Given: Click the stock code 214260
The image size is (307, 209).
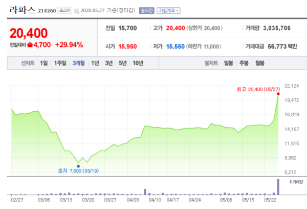Looking at the screenshot, I should (x=47, y=11).
